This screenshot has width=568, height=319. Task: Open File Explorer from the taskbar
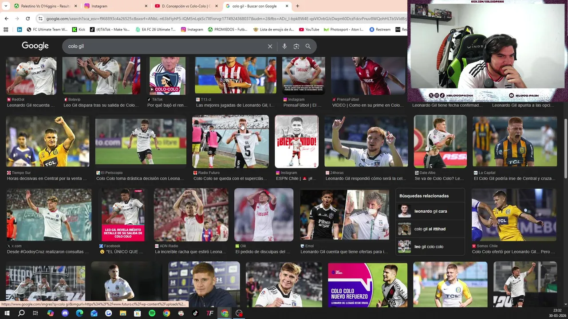[x=123, y=313]
